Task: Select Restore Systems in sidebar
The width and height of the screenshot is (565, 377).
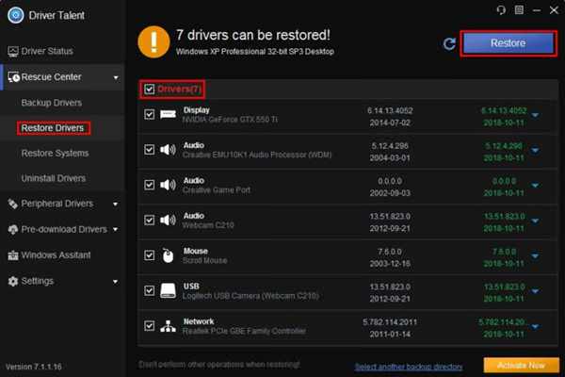Action: pyautogui.click(x=55, y=154)
